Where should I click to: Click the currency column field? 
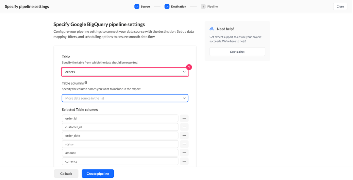(x=120, y=161)
